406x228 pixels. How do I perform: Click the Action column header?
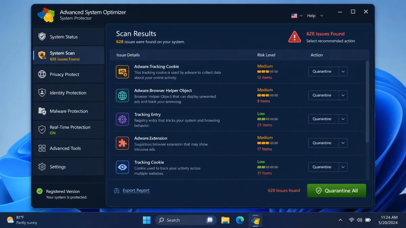click(317, 55)
